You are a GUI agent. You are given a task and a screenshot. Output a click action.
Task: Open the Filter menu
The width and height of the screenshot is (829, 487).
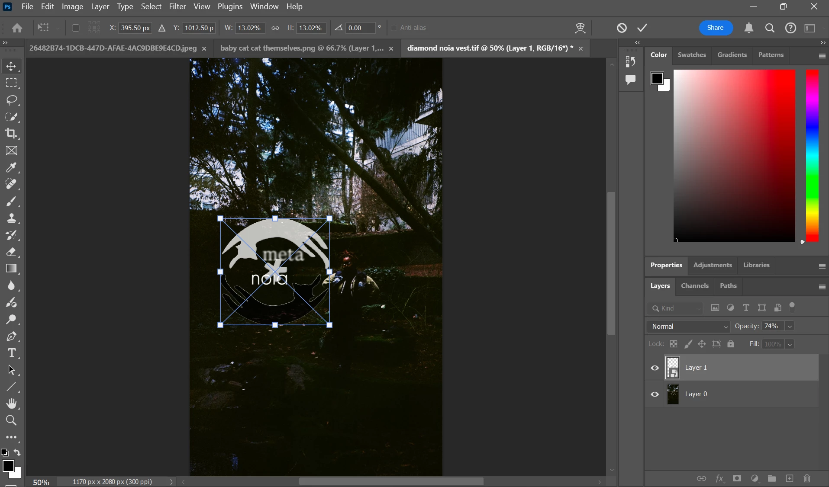coord(177,6)
